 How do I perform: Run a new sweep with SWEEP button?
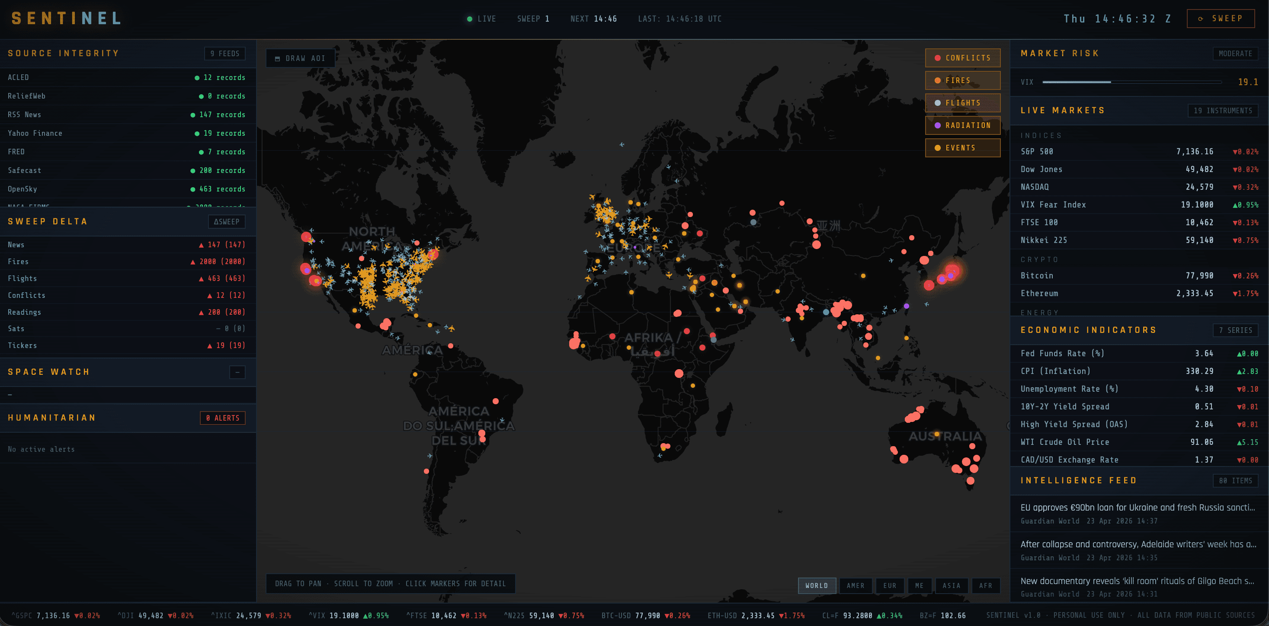[1220, 19]
